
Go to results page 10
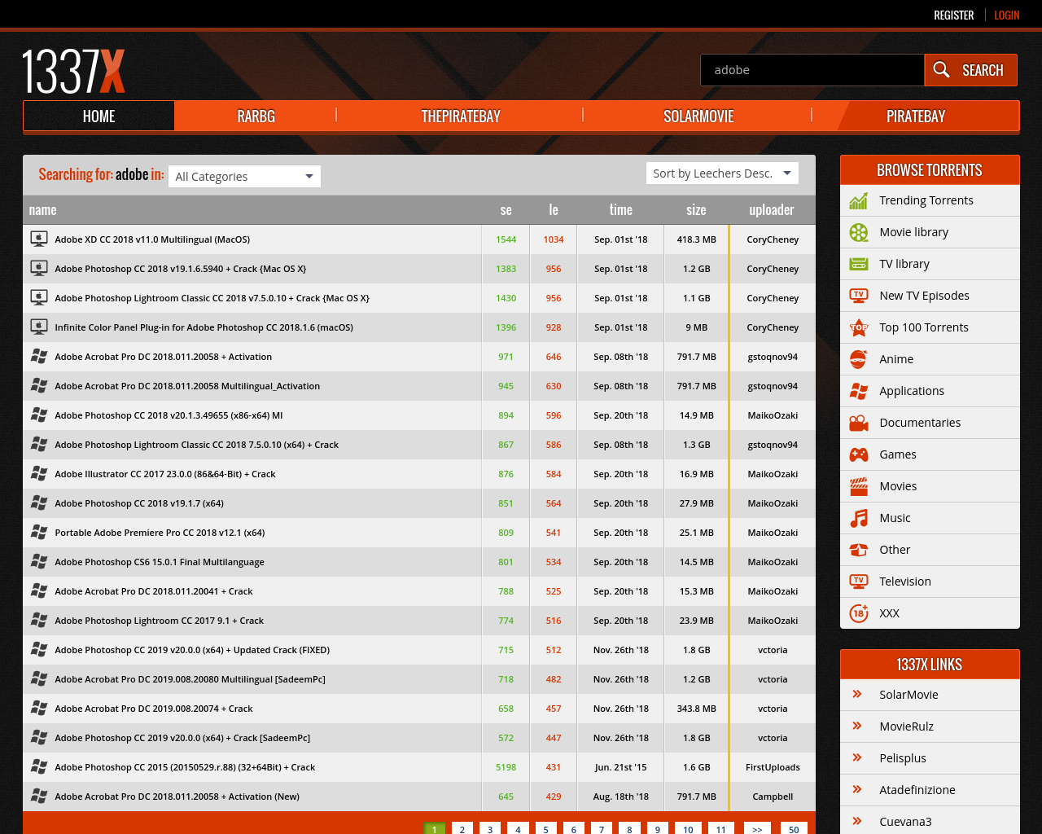[x=688, y=828]
